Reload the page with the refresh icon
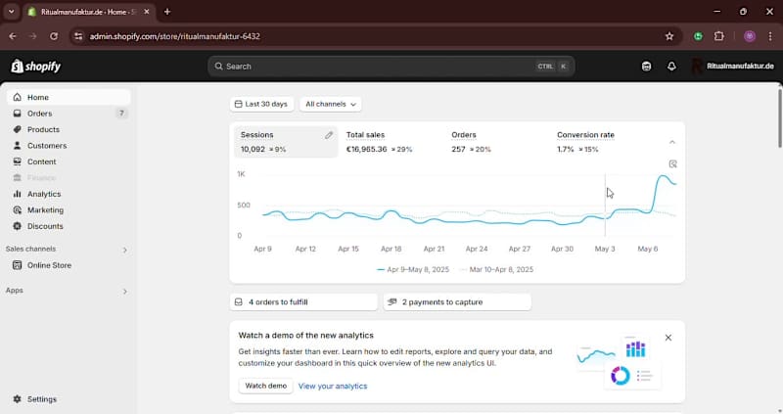783x414 pixels. pos(54,36)
